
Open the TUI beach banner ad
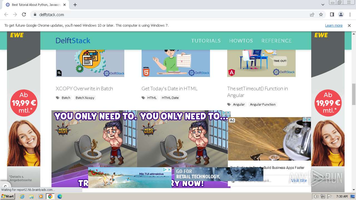[x=130, y=177]
